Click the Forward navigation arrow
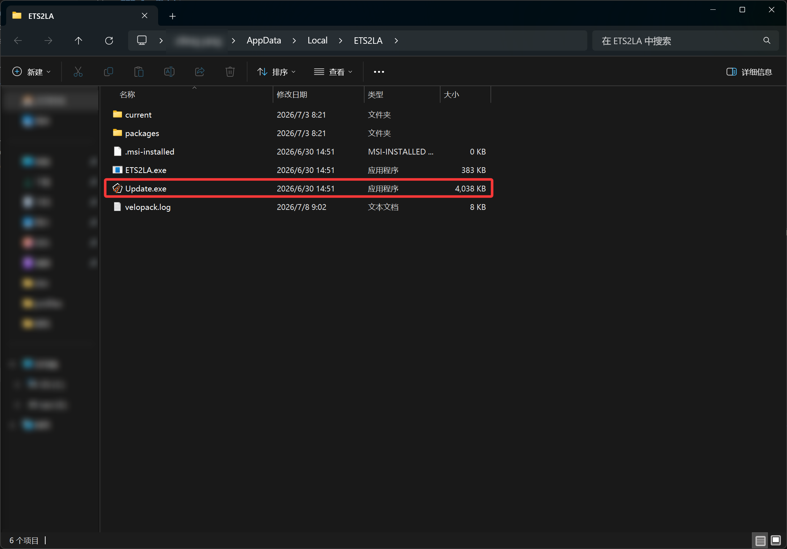 tap(48, 41)
